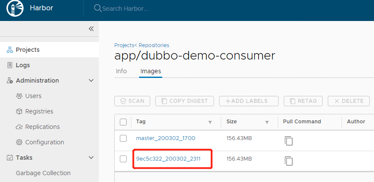Switch to the Images tab
The height and width of the screenshot is (182, 374).
[x=151, y=71]
